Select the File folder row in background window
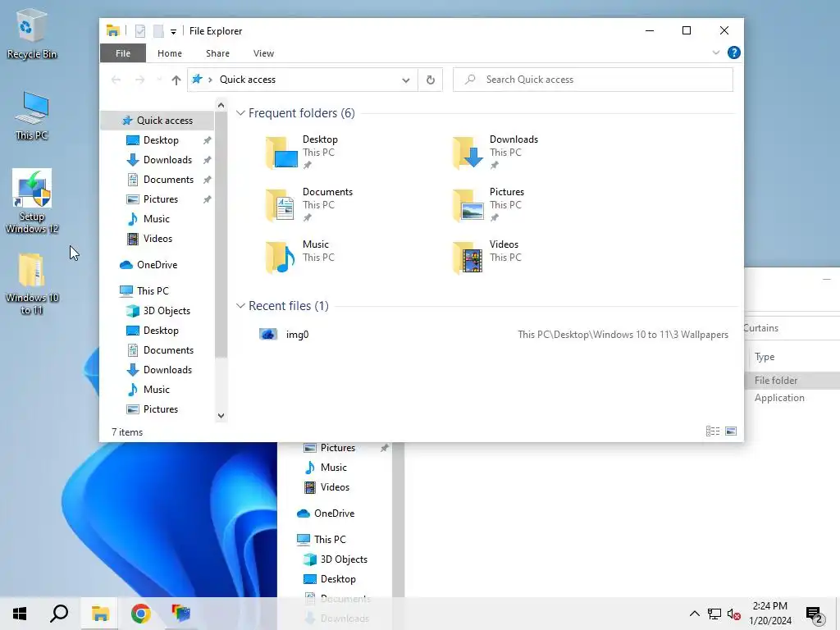The image size is (840, 630). pos(792,381)
